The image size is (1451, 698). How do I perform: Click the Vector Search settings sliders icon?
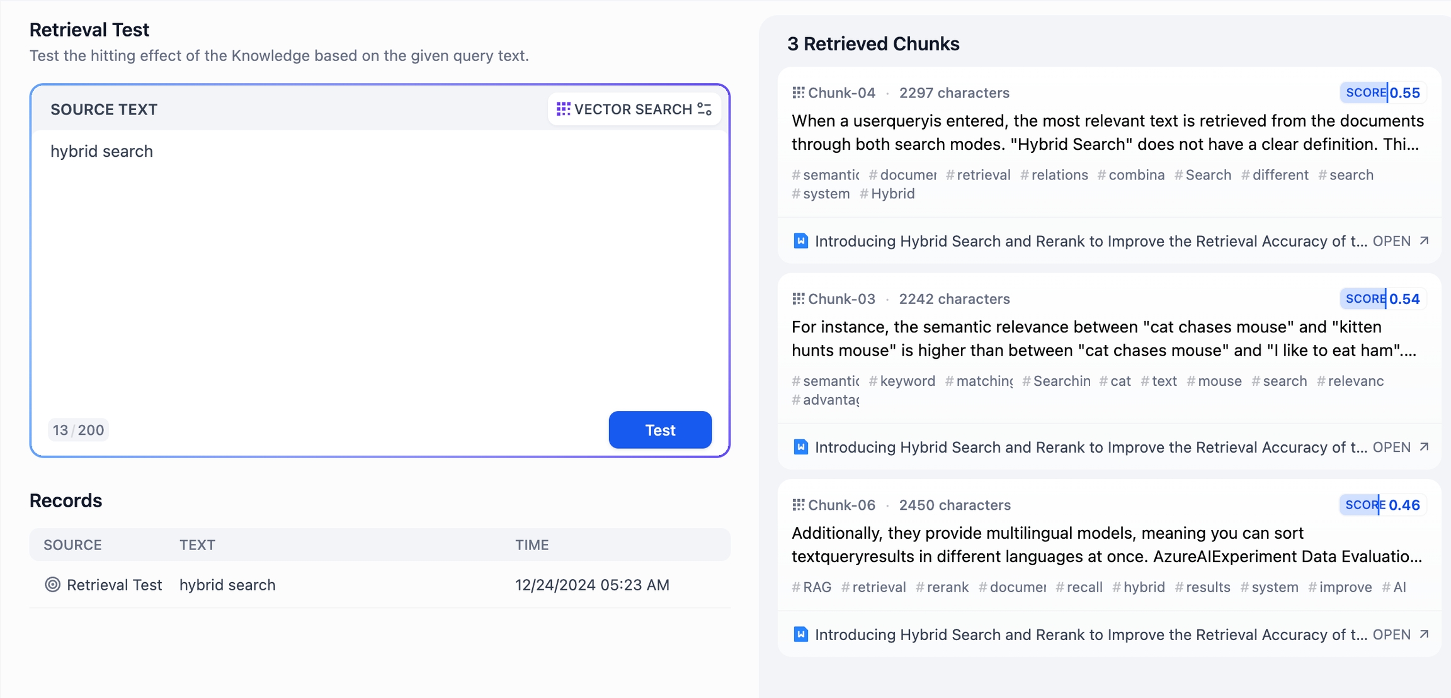coord(705,110)
